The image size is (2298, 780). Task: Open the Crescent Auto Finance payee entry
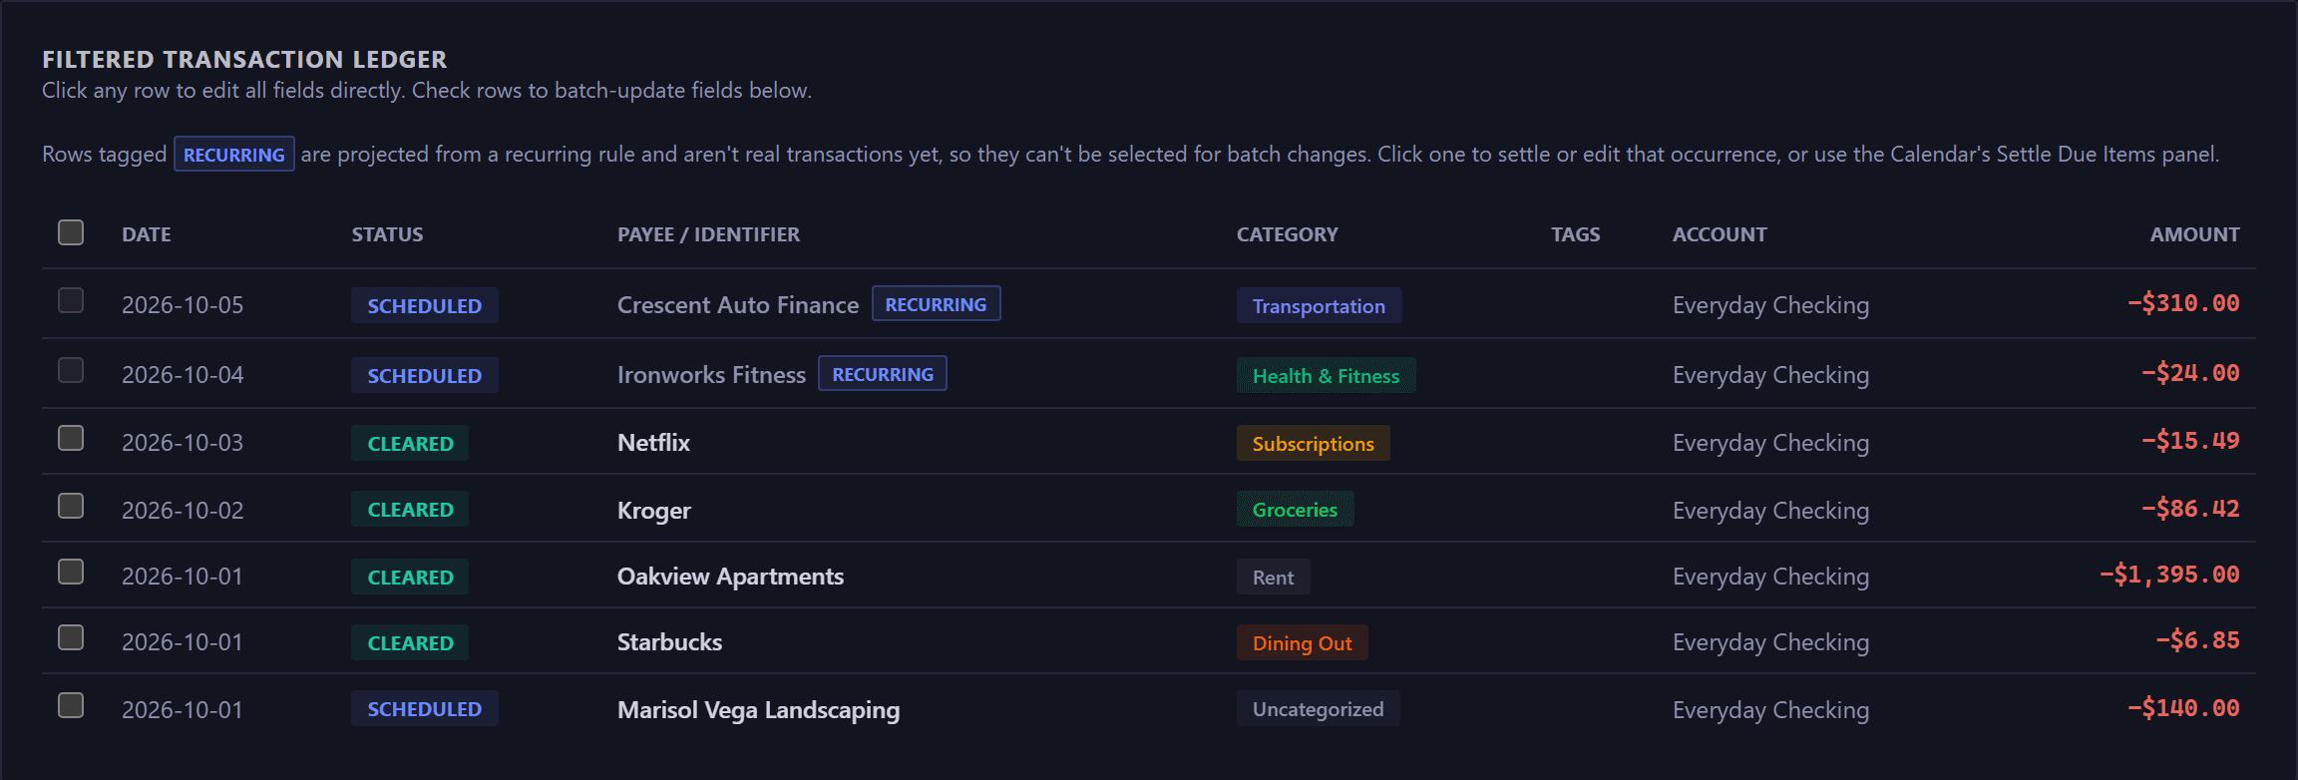[x=737, y=305]
